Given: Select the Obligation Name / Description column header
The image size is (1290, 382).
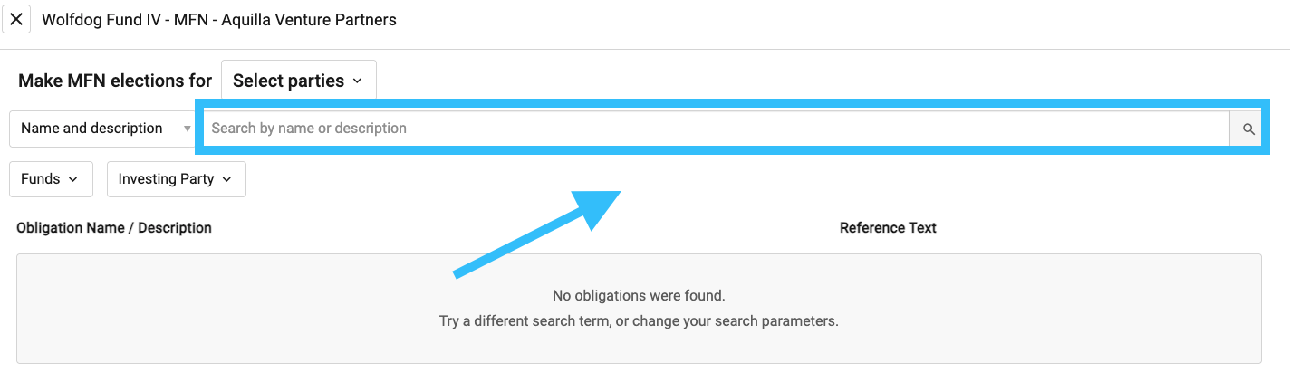Looking at the screenshot, I should tap(114, 228).
